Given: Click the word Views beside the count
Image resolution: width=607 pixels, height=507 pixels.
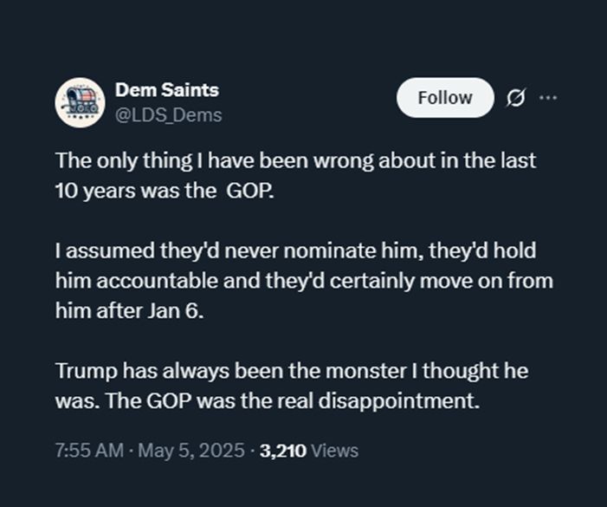Looking at the screenshot, I should (x=334, y=451).
